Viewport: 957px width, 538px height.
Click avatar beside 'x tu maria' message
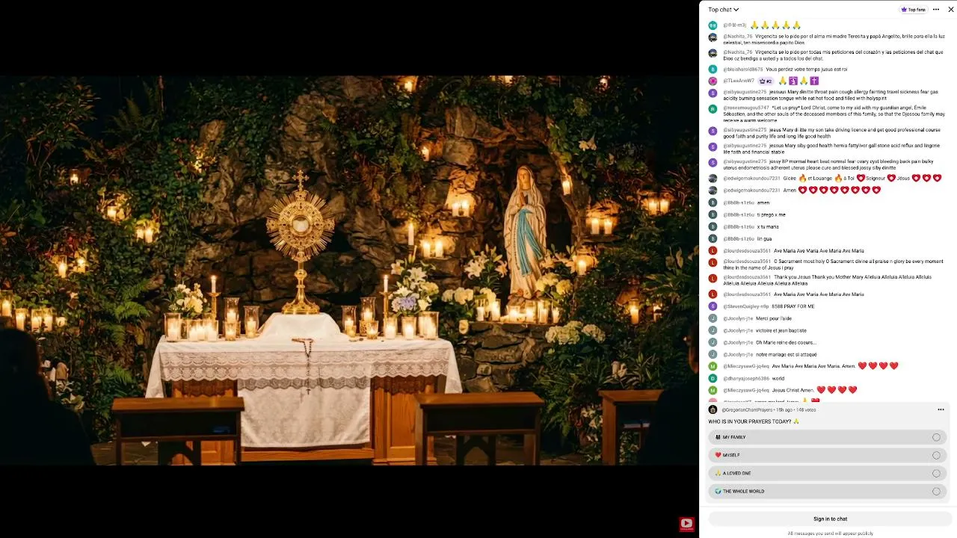pos(713,226)
